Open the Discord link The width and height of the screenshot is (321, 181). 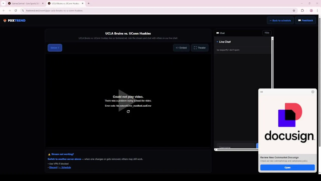click(53, 167)
